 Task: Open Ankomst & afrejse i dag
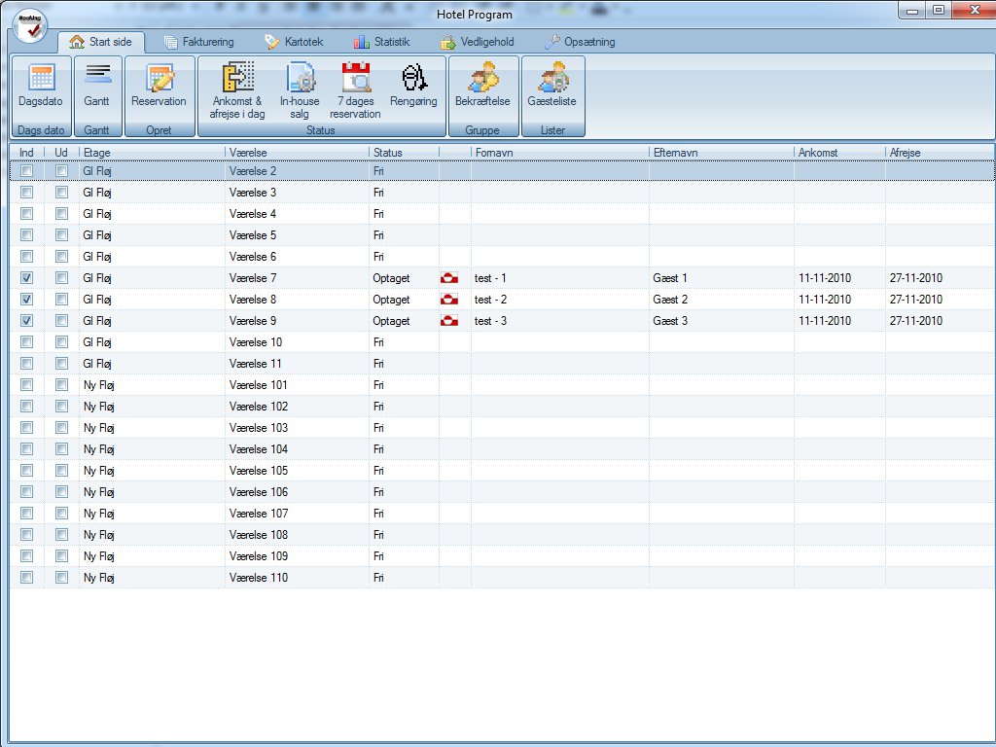point(237,90)
